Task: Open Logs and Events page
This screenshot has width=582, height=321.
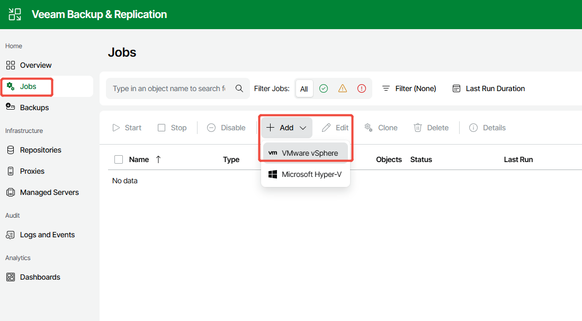Action: [47, 235]
